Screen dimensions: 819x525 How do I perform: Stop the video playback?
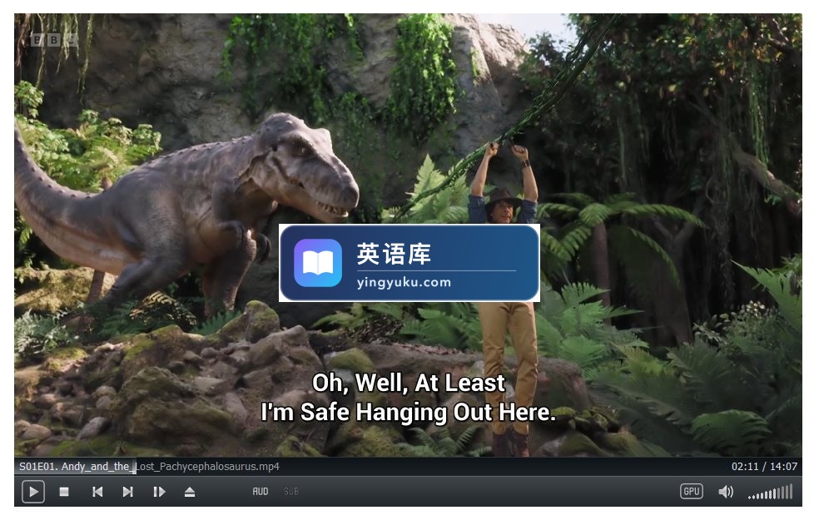[64, 492]
